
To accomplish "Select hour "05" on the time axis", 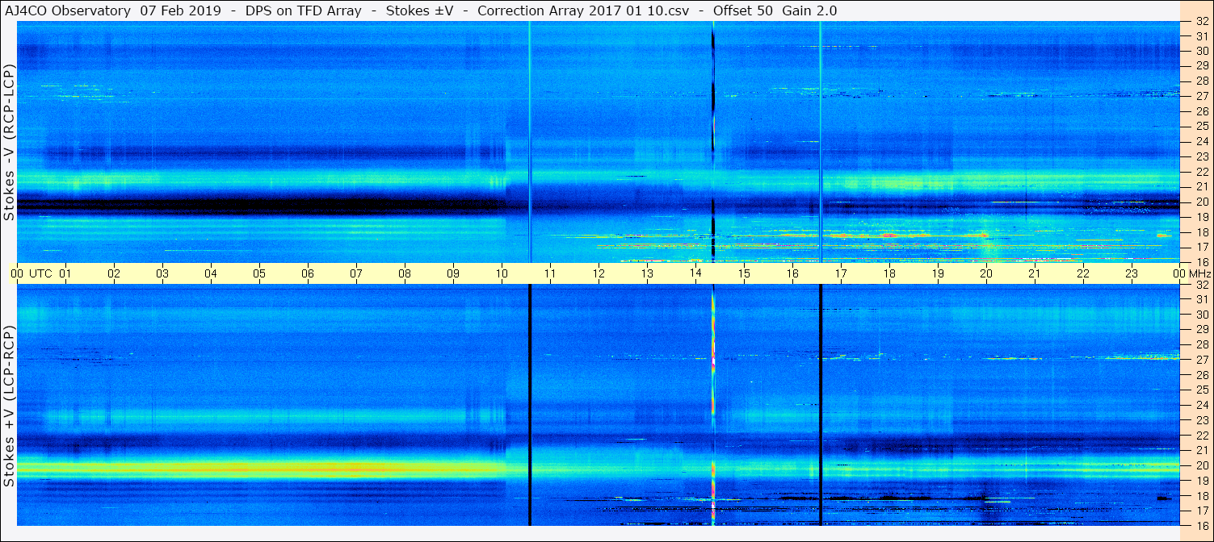I will pos(259,273).
